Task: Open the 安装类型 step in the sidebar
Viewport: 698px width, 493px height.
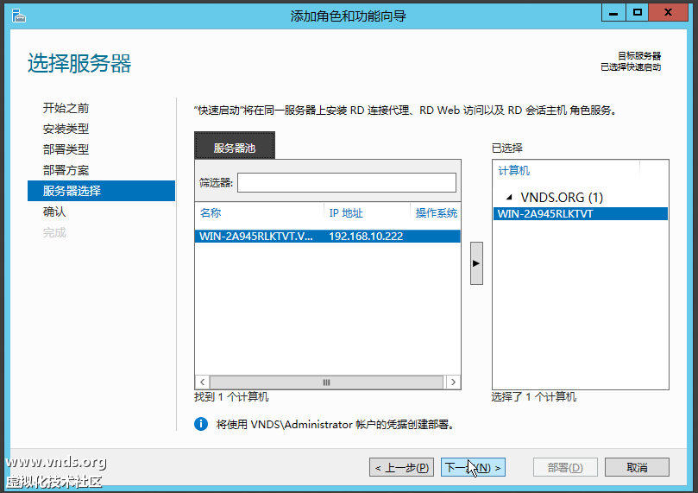Action: coord(66,129)
